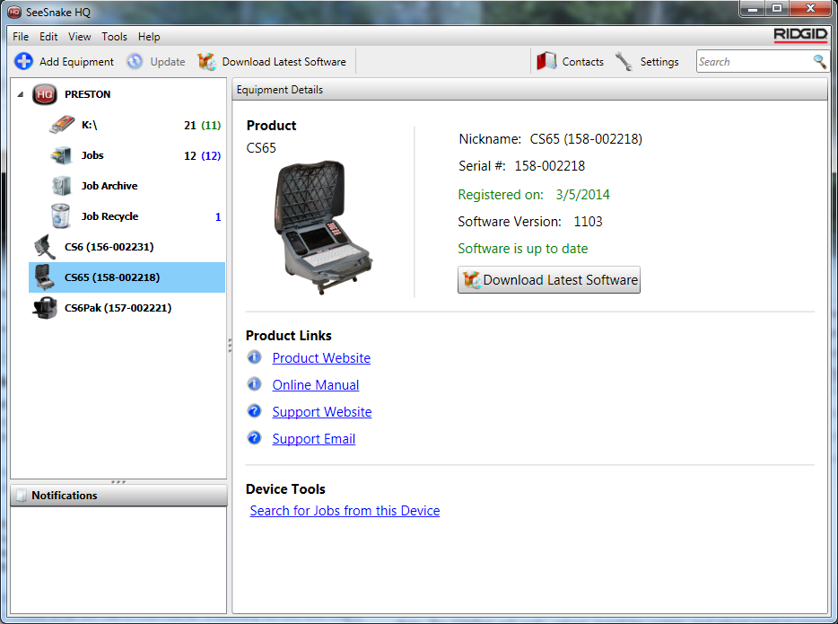Click the toolbar Download Latest Software icon
This screenshot has width=838, height=624.
pos(206,61)
